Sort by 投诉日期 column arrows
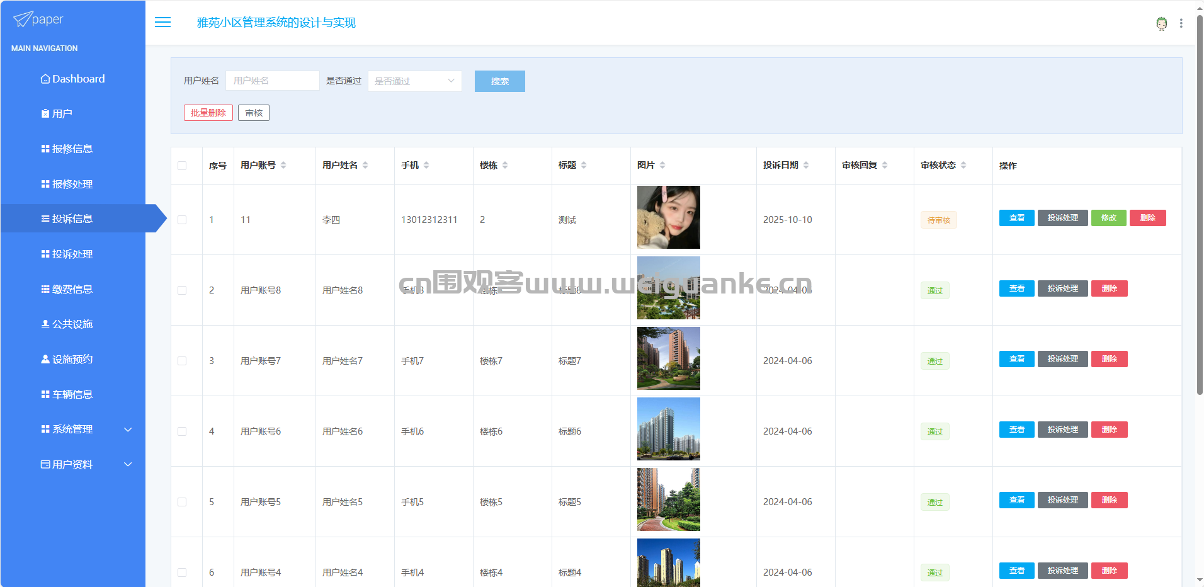The height and width of the screenshot is (587, 1204). click(806, 165)
